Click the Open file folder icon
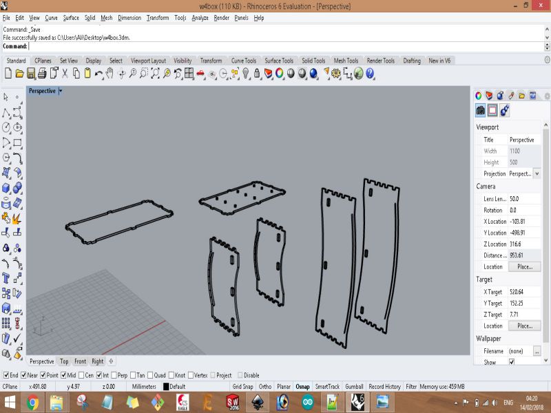 (x=19, y=73)
